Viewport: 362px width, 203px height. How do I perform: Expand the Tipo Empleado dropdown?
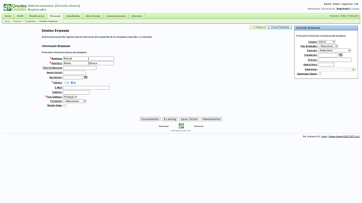tap(328, 46)
